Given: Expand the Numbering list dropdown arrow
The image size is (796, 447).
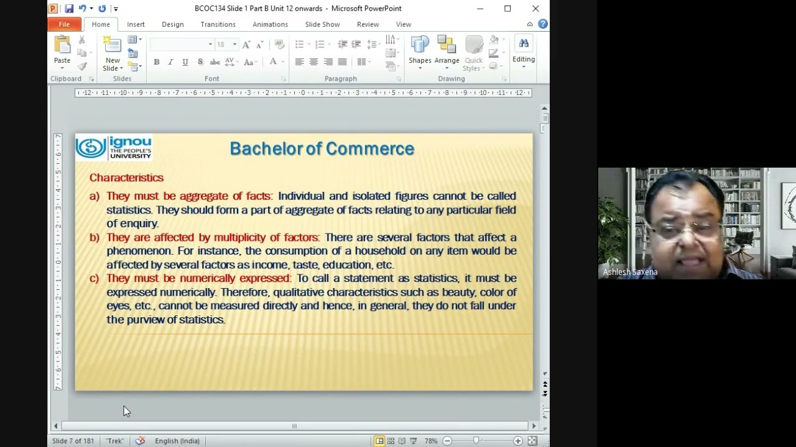Looking at the screenshot, I should tap(330, 45).
